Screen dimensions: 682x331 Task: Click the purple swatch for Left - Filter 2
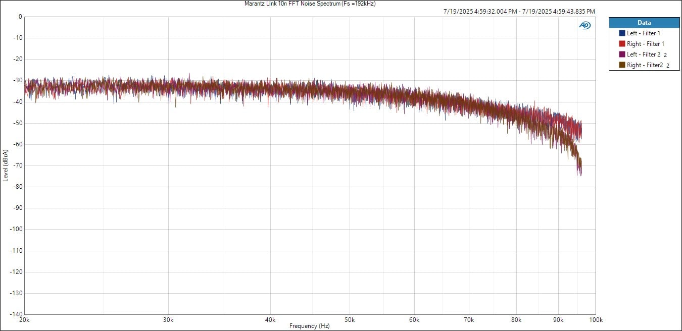(622, 54)
